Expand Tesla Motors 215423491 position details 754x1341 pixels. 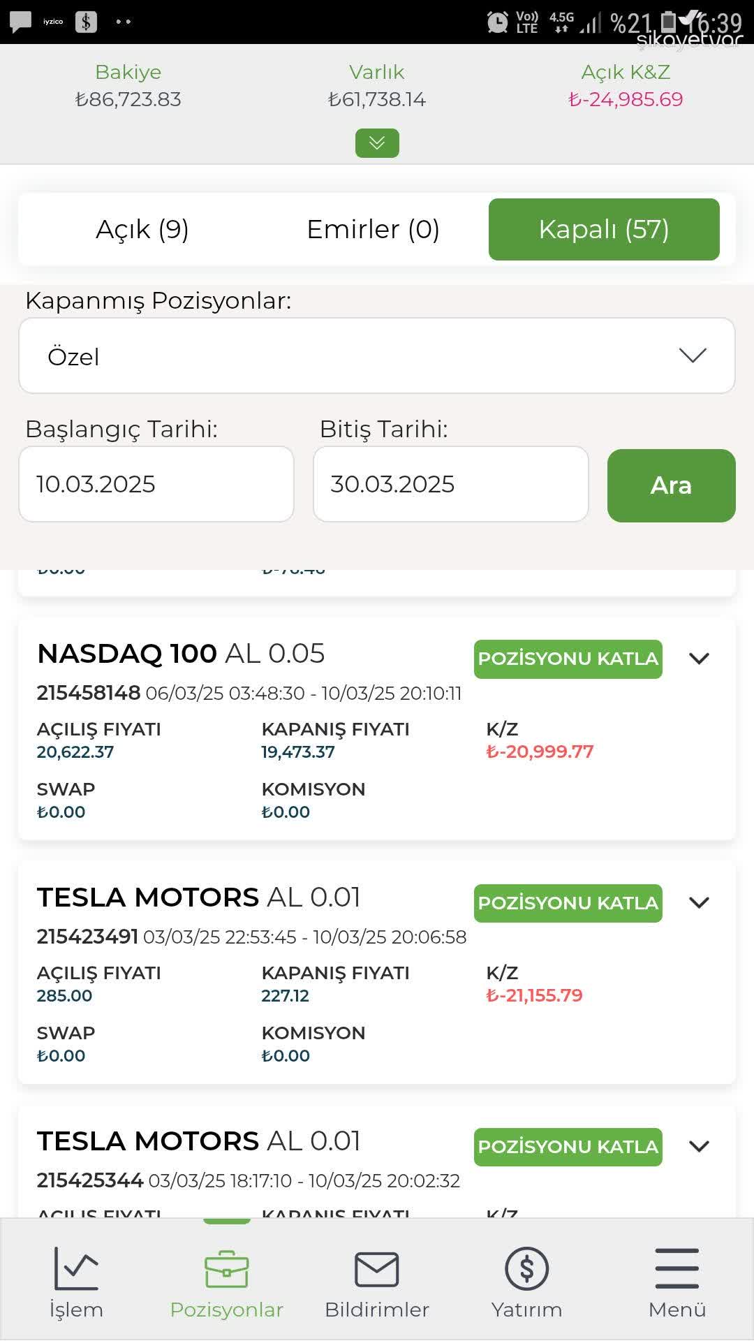tap(699, 902)
